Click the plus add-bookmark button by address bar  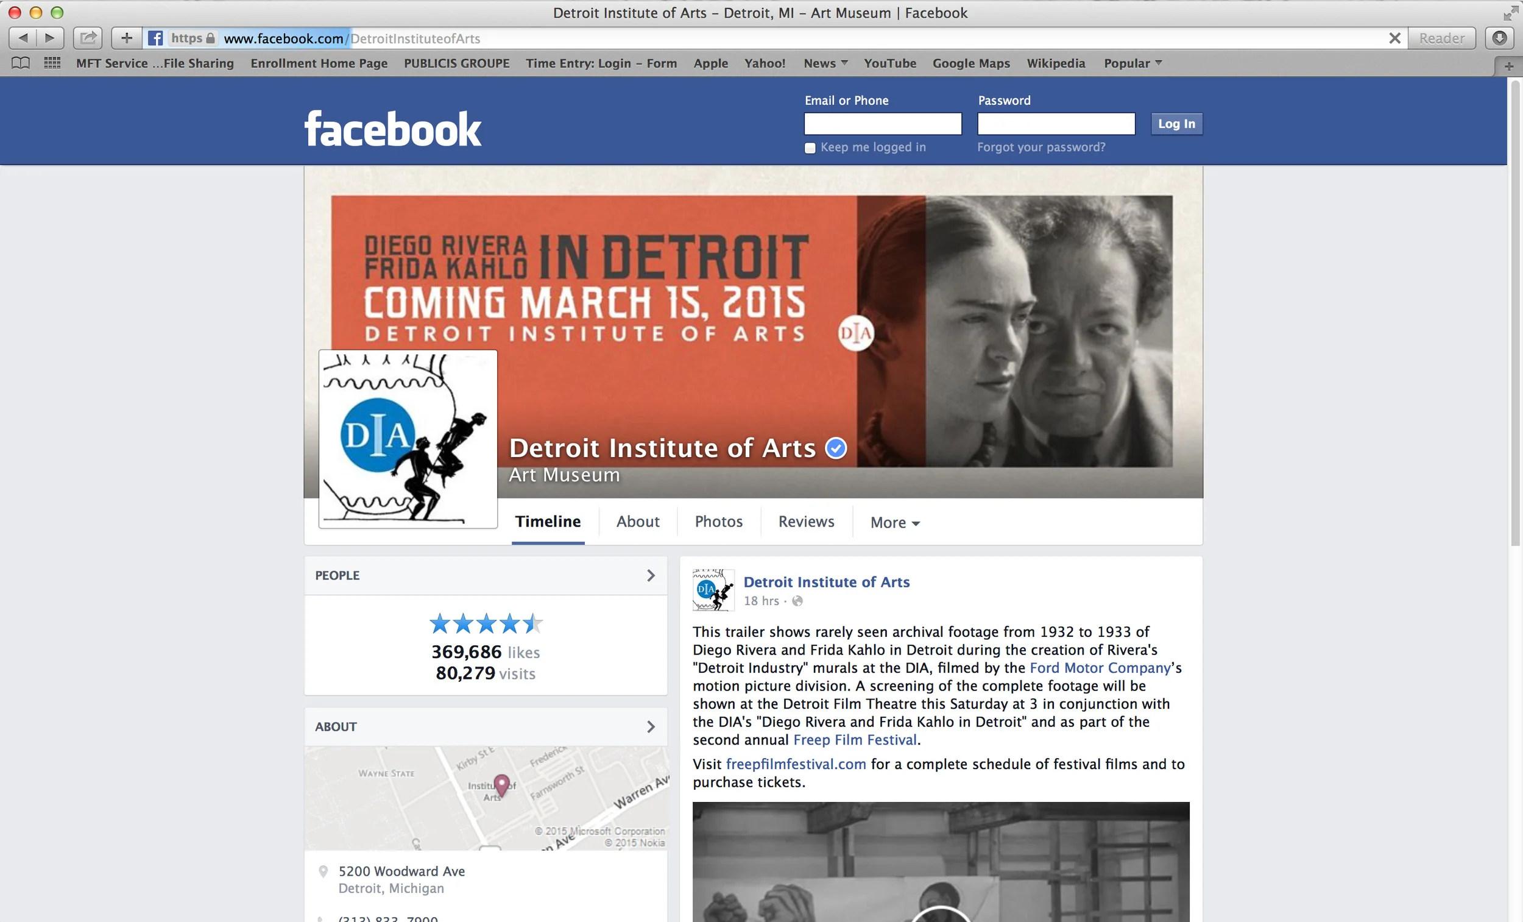(x=127, y=38)
